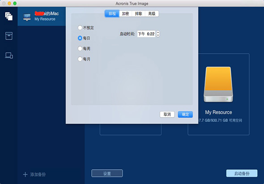The width and height of the screenshot is (264, 184).
Task: Select the 不预定 radio option
Action: 80,28
